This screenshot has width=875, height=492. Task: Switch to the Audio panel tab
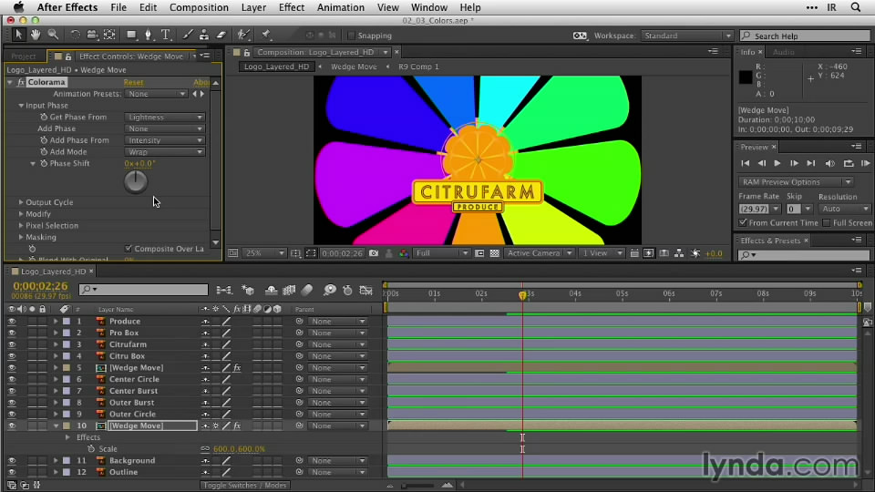[x=784, y=52]
